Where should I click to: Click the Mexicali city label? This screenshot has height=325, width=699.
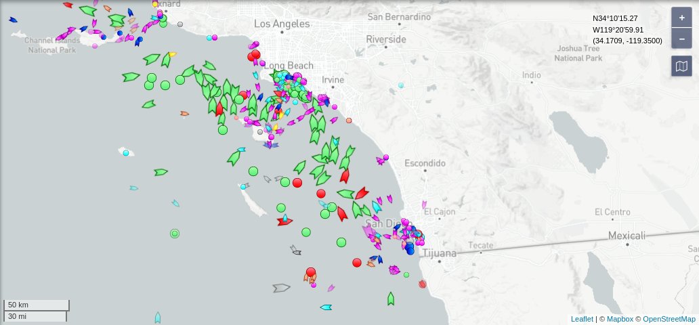click(627, 236)
